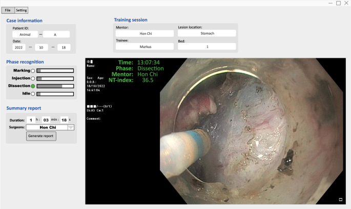This screenshot has height=209, width=351.
Task: Select the Idle phase radio button
Action: 33,94
